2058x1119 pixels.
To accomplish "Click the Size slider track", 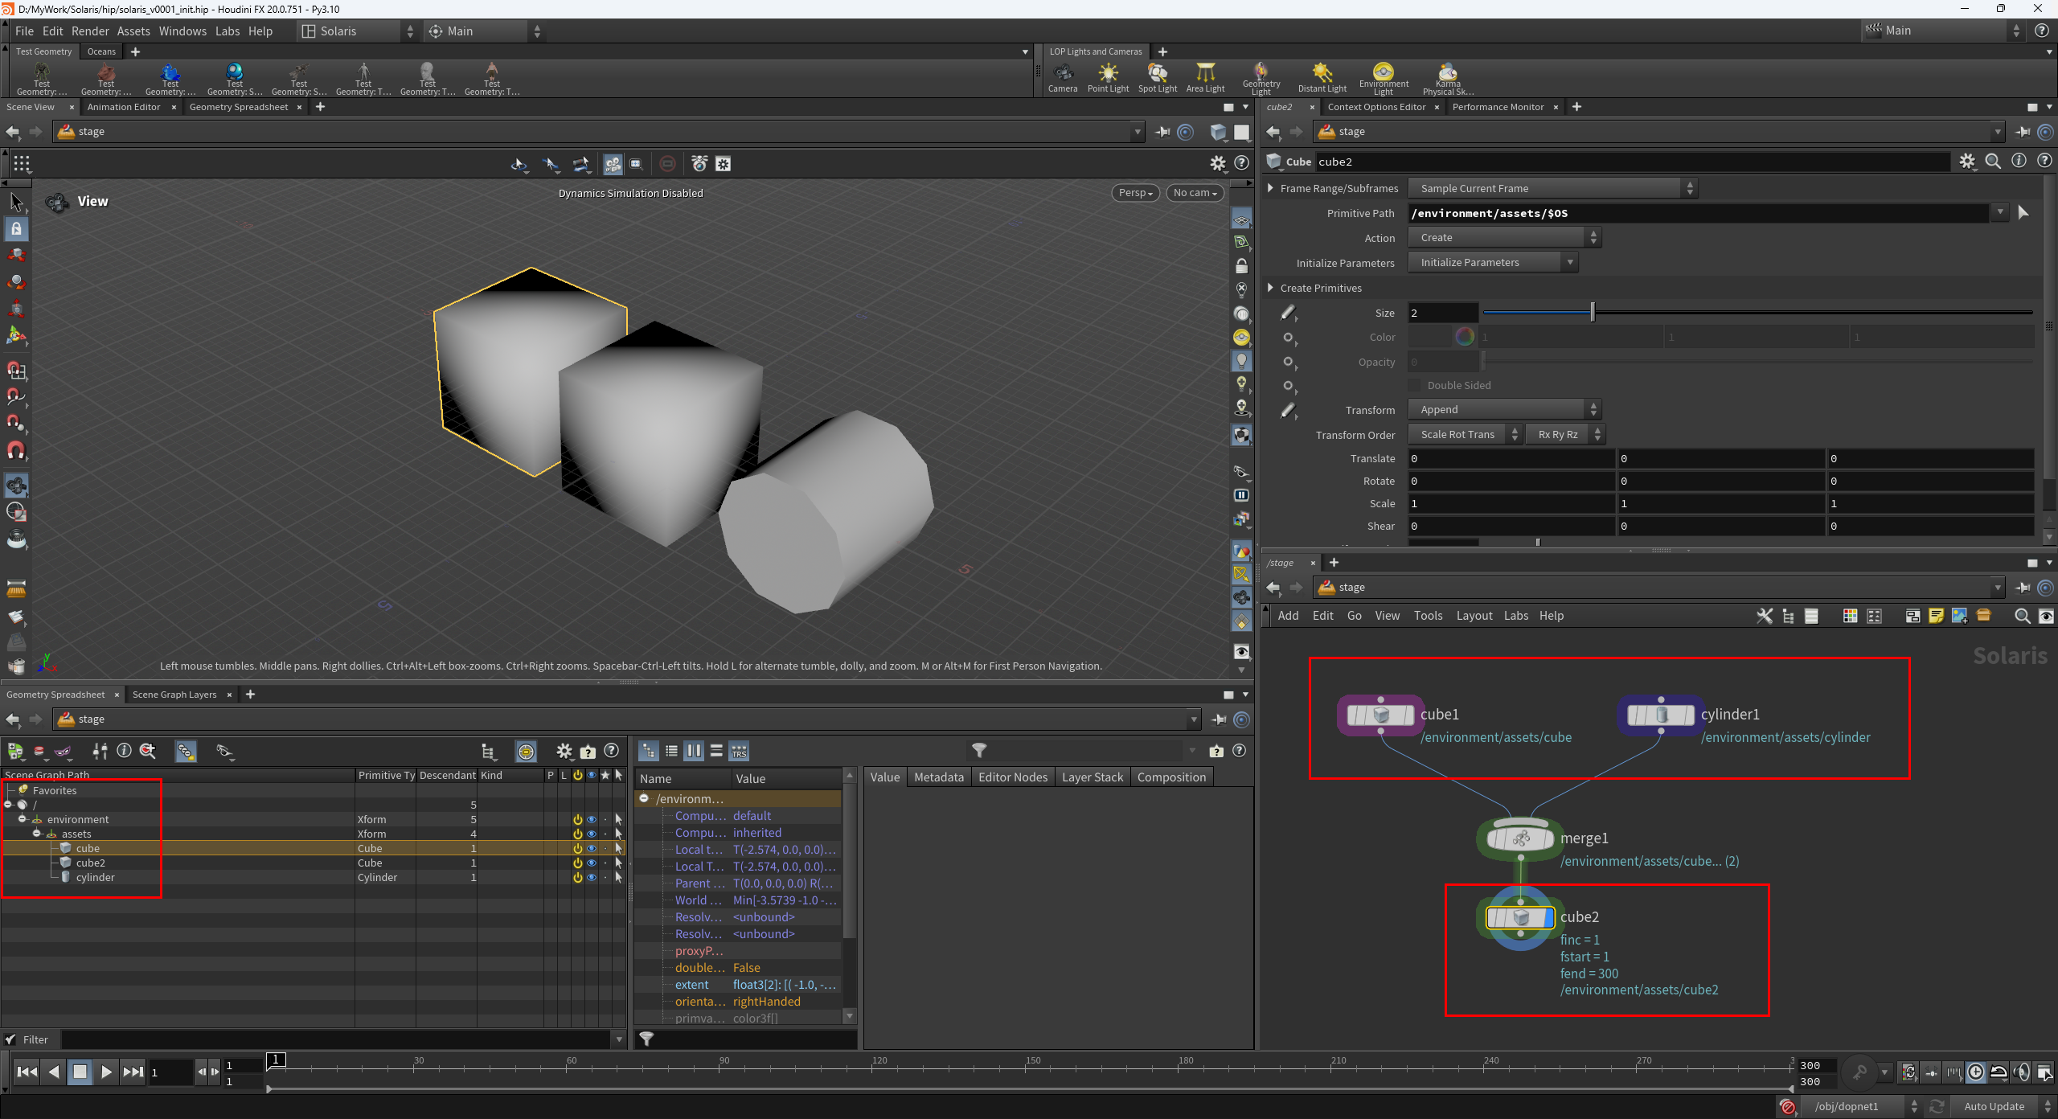I will pos(1769,313).
